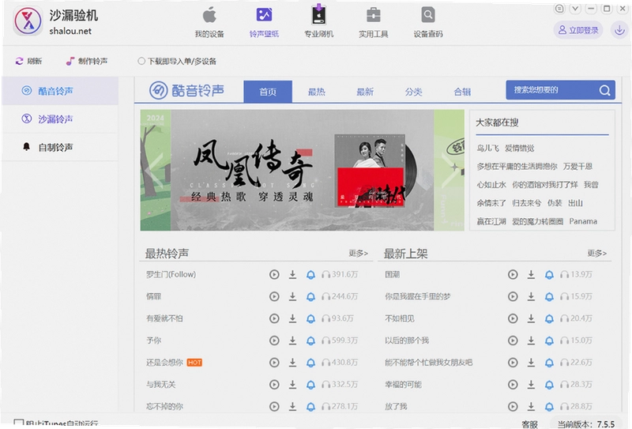The height and width of the screenshot is (429, 632).
Task: Click the magnifier search icon
Action: pyautogui.click(x=604, y=90)
